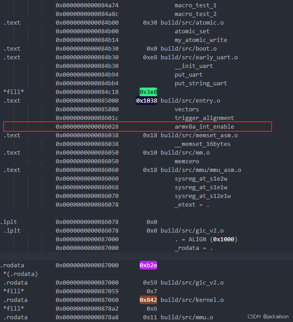This screenshot has height=322, width=293.
Task: Click the file path build/src/mmu.o
Action: [187, 317]
